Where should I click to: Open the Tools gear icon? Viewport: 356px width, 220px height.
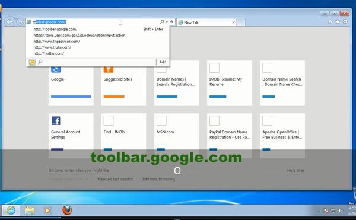pos(345,21)
